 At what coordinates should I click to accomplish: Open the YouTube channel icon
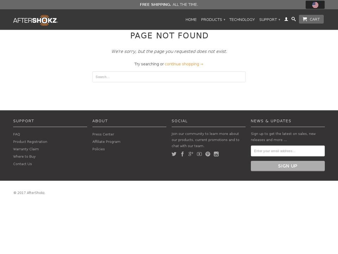coord(199,154)
